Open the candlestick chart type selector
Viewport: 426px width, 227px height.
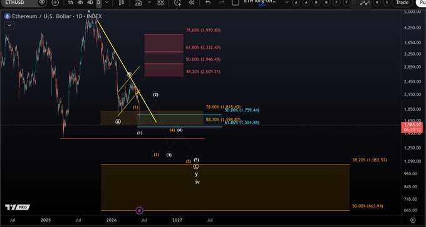(122, 3)
